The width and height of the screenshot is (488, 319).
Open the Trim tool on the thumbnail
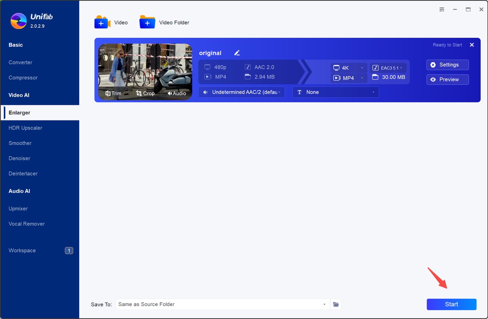pos(113,93)
